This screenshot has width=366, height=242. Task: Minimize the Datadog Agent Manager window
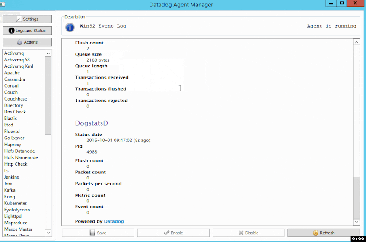coord(331,3)
